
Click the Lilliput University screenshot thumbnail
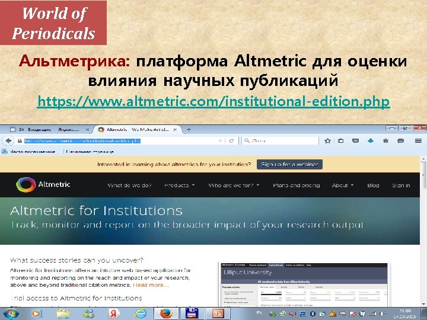pyautogui.click(x=304, y=284)
